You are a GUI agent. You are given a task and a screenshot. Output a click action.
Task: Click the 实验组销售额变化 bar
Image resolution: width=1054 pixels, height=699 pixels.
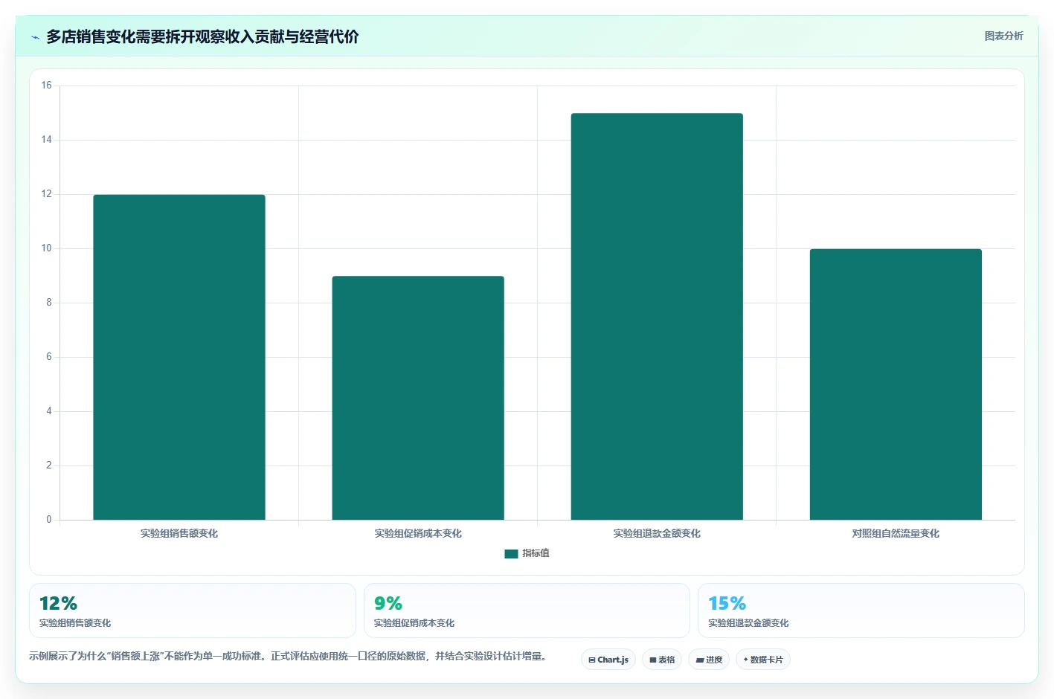pyautogui.click(x=179, y=357)
